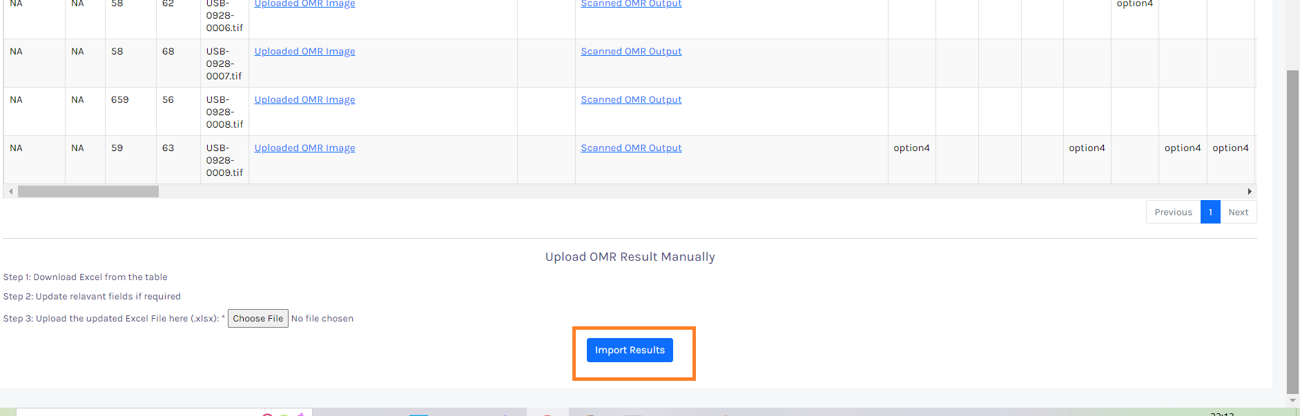Click the USB-0928-0009.tif file name cell
The image size is (1300, 416).
coord(224,160)
